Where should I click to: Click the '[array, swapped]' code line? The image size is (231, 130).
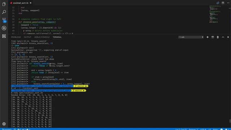coord(30,10)
